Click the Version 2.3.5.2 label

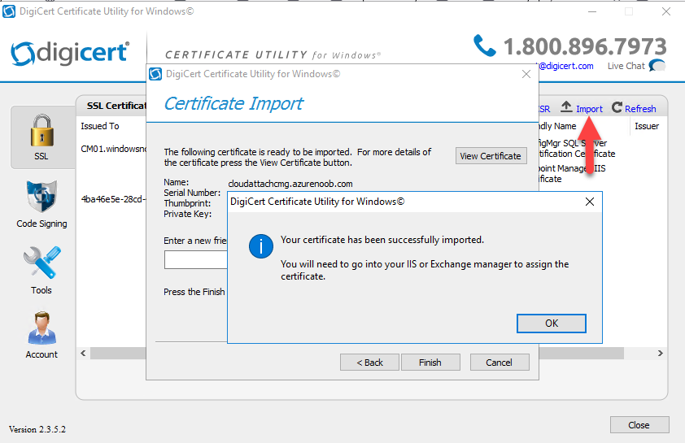[x=37, y=429]
